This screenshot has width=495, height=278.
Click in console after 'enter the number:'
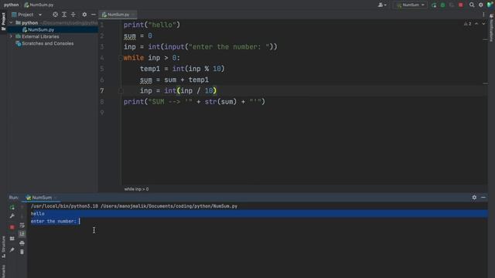click(80, 222)
